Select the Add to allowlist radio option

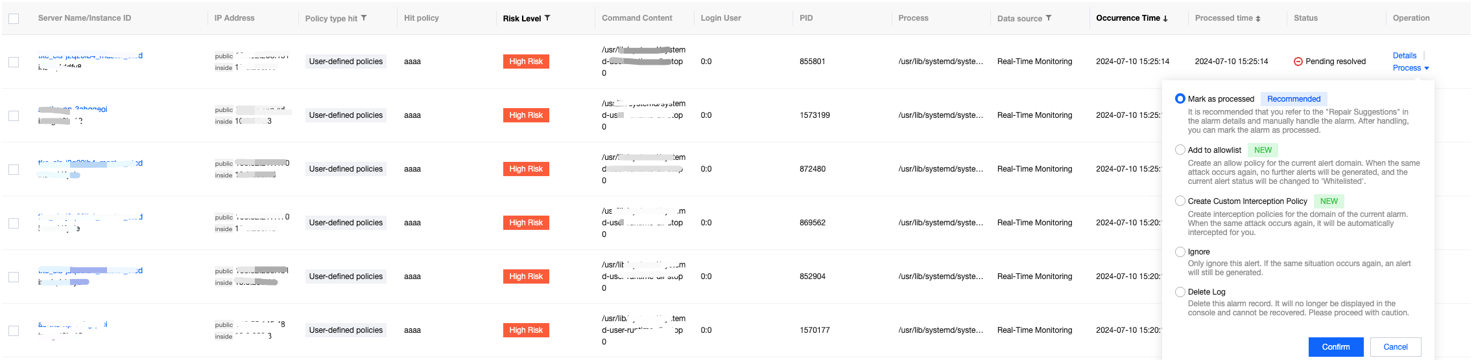coord(1180,150)
